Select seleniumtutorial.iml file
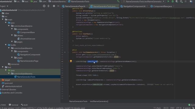The image size is (195, 109). (13, 86)
